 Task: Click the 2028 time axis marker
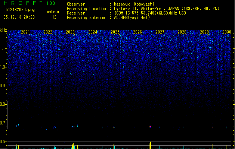point(182,32)
